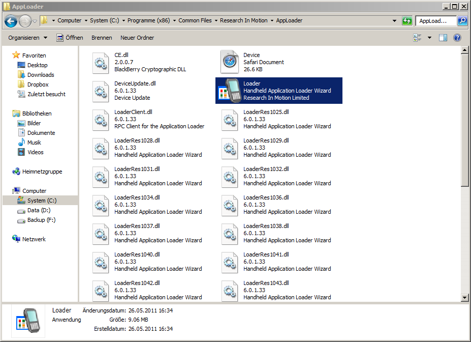Click Öffnen in the toolbar
Screen dimensions: 471x342
tap(70, 38)
